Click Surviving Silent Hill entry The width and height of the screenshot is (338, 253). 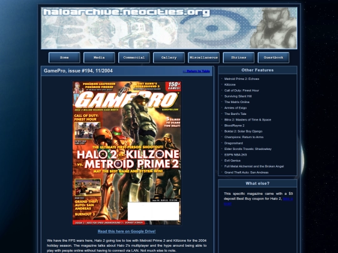[238, 96]
